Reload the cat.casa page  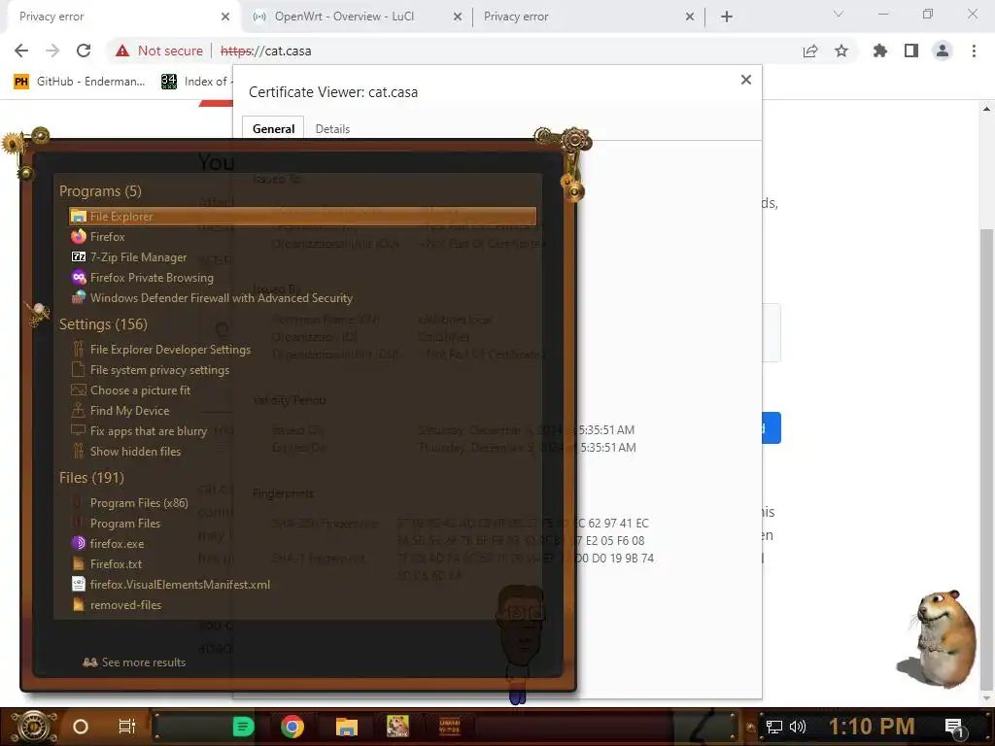pyautogui.click(x=84, y=51)
